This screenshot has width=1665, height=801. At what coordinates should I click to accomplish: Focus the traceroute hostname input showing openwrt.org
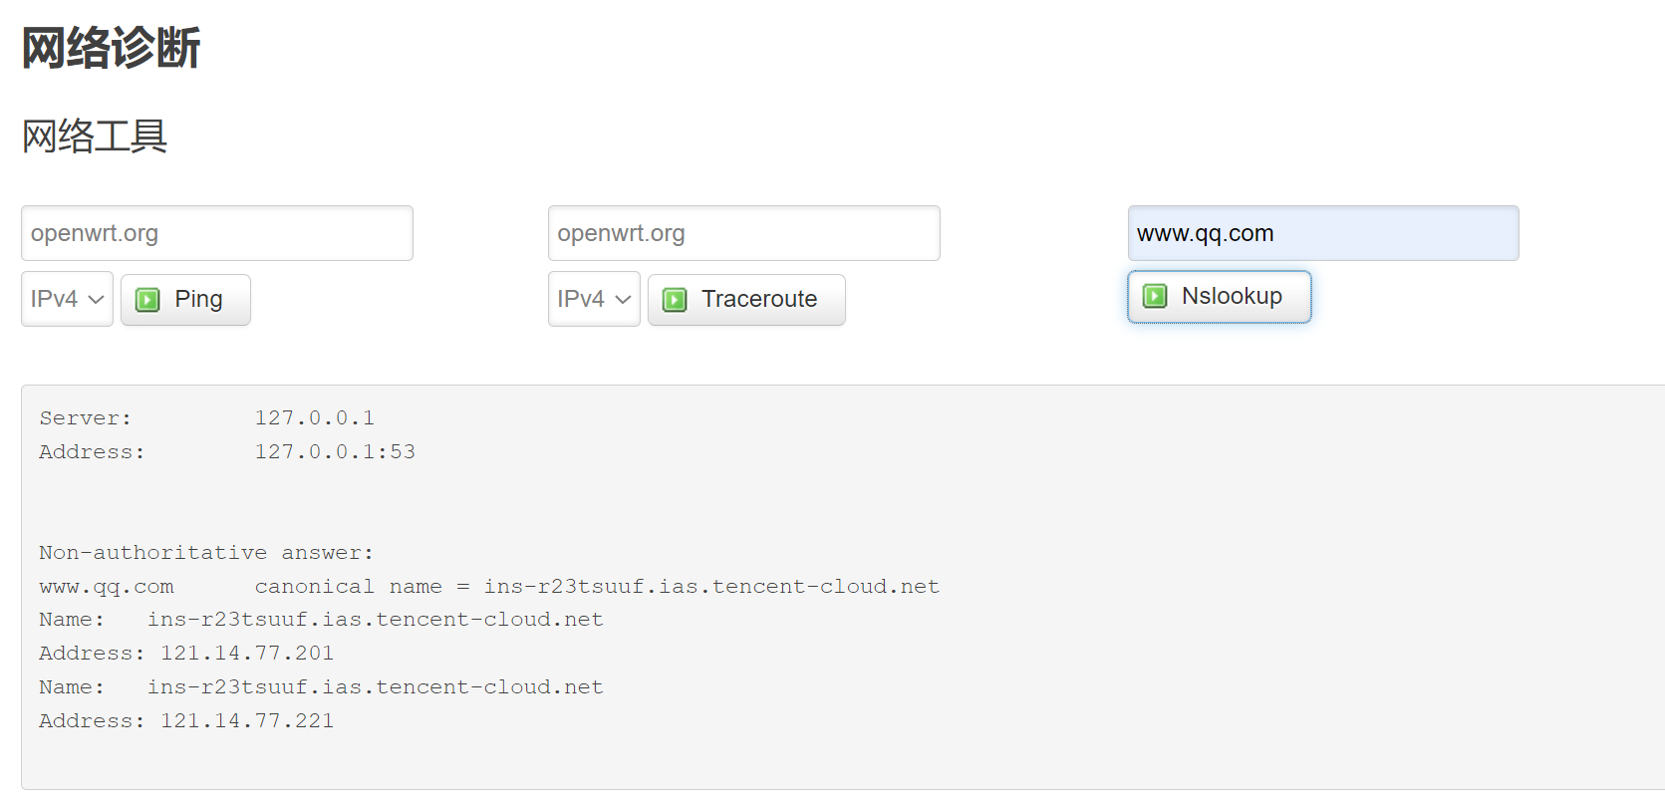742,232
